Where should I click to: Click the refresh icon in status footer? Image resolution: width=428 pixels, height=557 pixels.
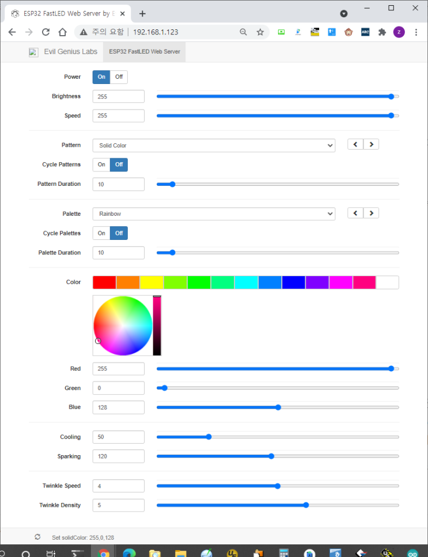(37, 537)
